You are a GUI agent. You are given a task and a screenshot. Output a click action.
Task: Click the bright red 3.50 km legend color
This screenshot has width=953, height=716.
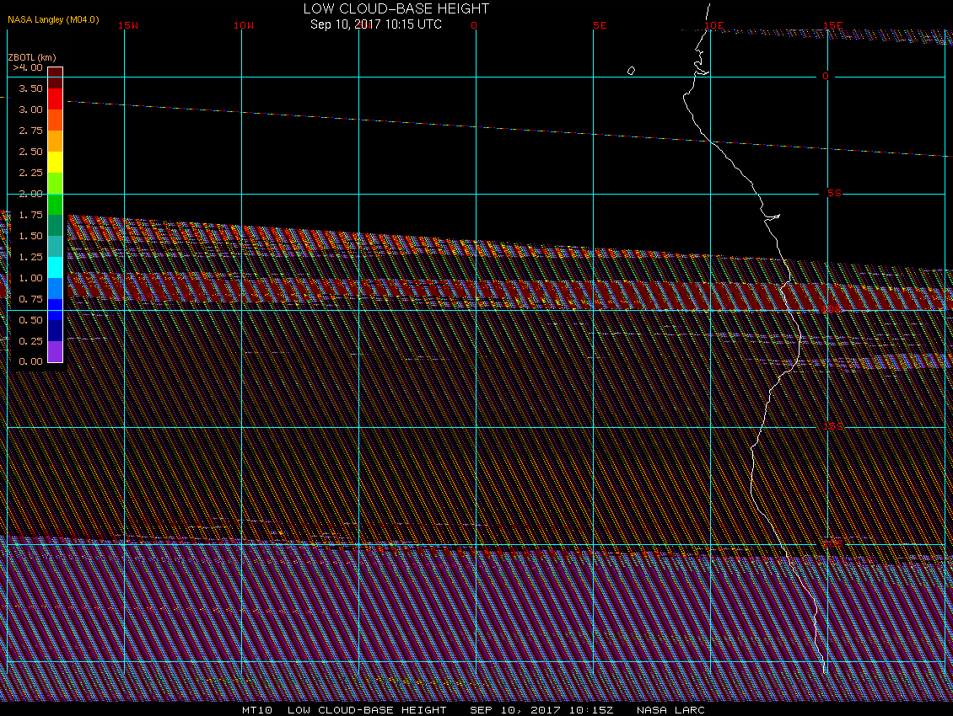56,99
